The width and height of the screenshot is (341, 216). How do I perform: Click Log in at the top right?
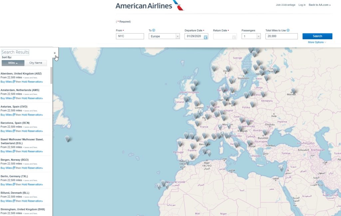302,5
